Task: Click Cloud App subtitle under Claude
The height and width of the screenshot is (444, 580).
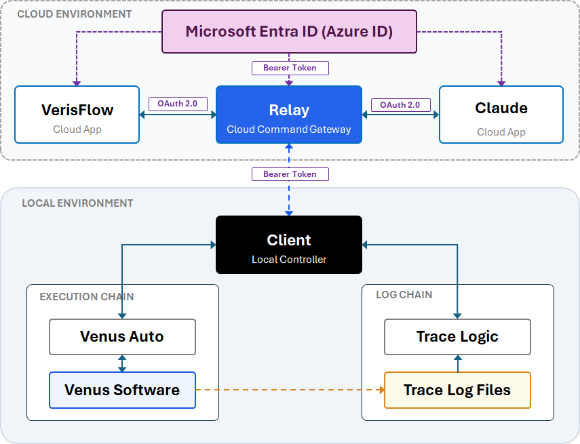Action: coord(501,132)
